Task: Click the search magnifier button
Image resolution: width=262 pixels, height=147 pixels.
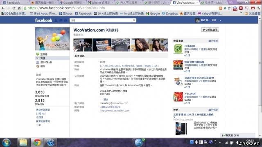Action: (134, 20)
